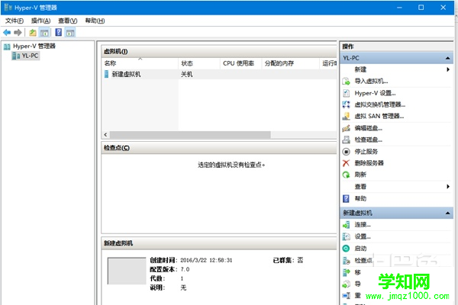Click 连接... action text
The image size is (458, 305).
pos(363,225)
